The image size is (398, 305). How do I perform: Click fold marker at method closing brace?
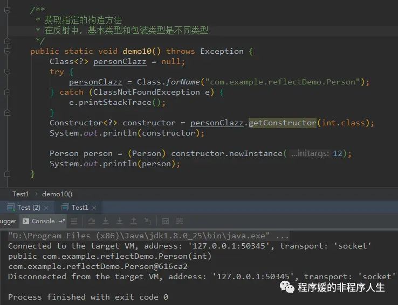point(7,174)
